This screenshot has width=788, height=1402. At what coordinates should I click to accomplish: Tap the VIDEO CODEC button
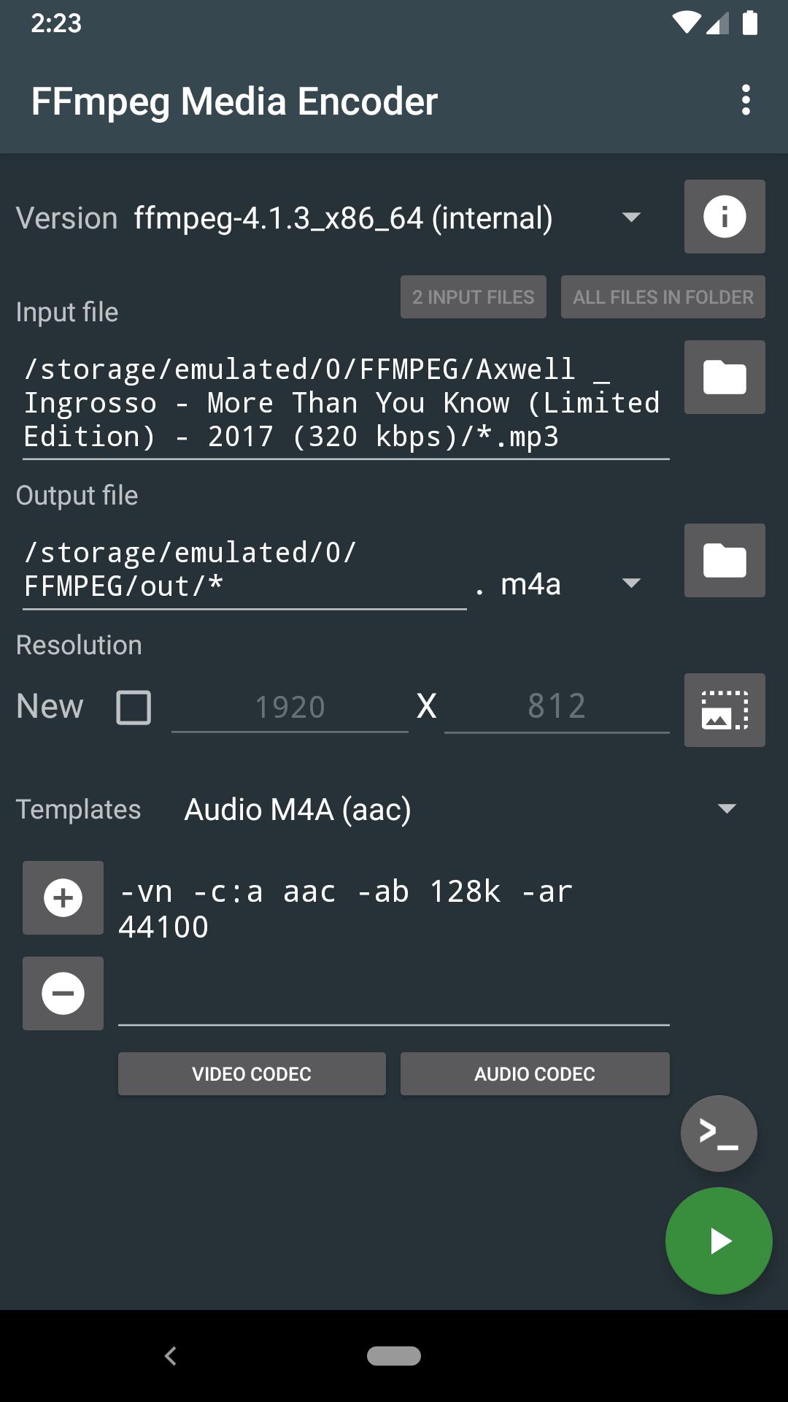point(252,1073)
